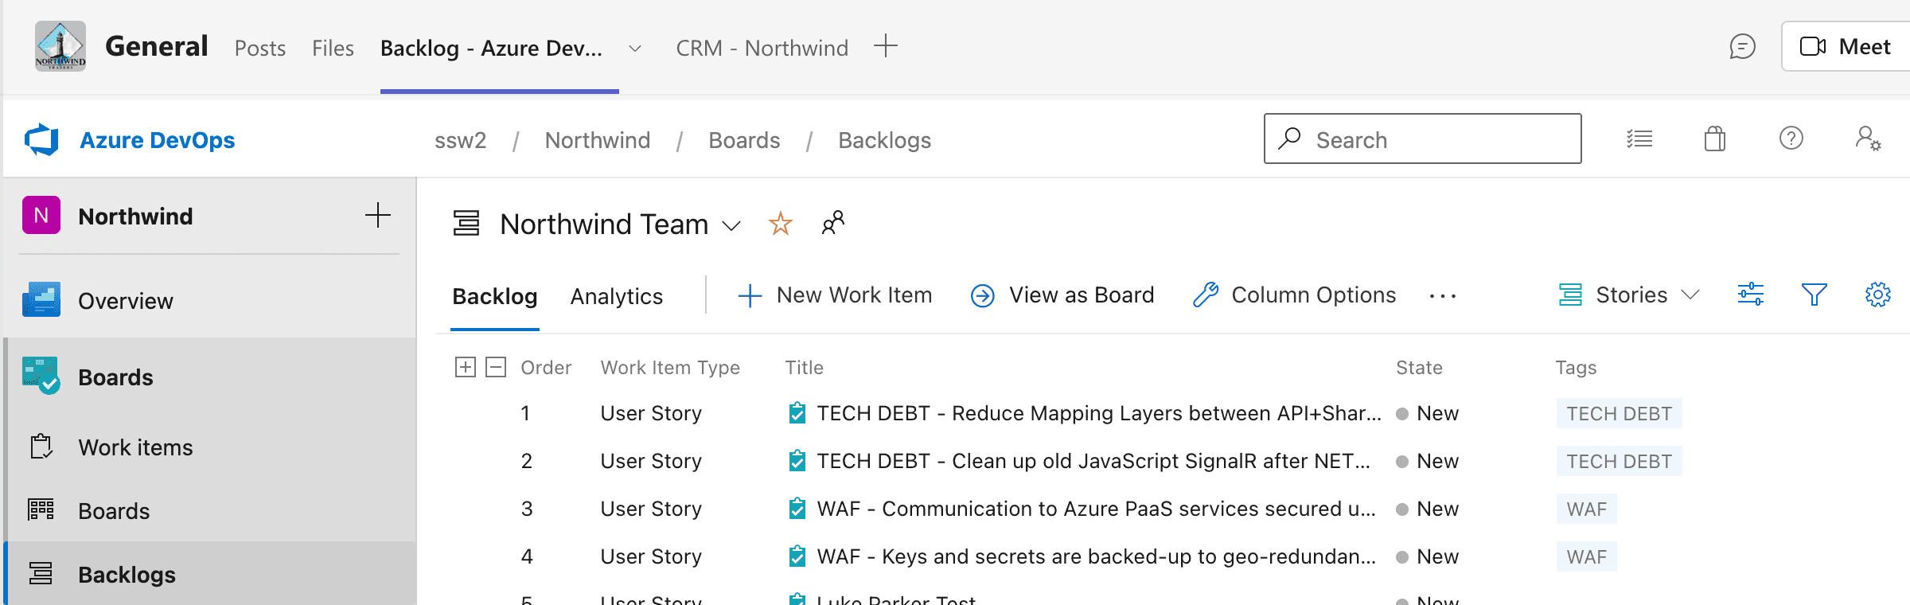Click the filter funnel icon
Viewport: 1910px width, 605px height.
1814,295
